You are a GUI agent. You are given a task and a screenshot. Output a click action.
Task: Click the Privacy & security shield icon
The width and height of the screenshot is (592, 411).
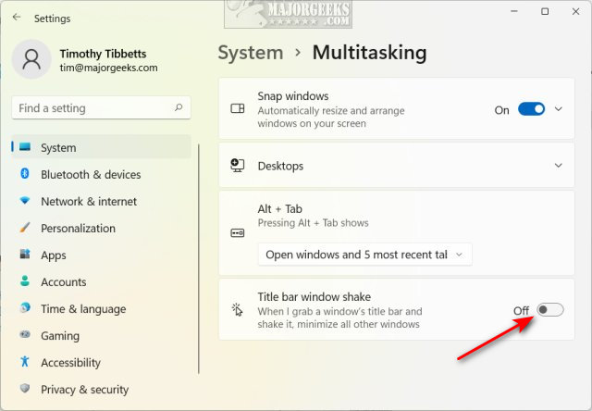coord(25,389)
